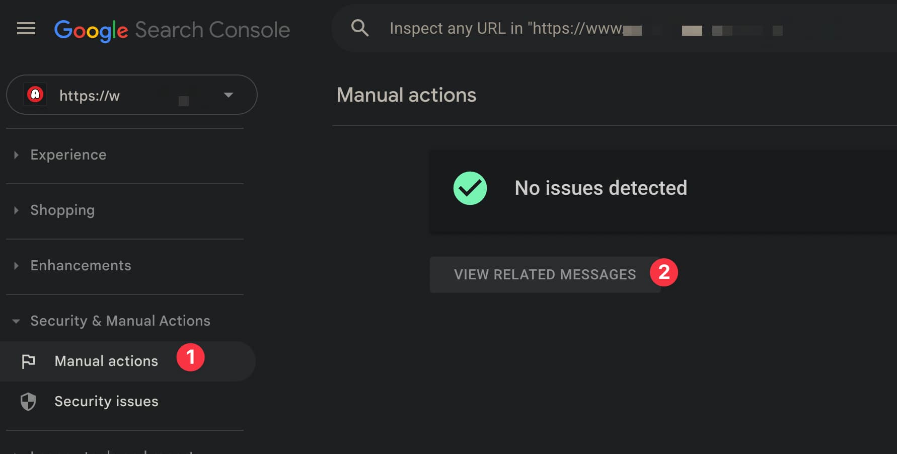Focus the Inspect any URL field
This screenshot has width=897, height=454.
click(x=614, y=28)
